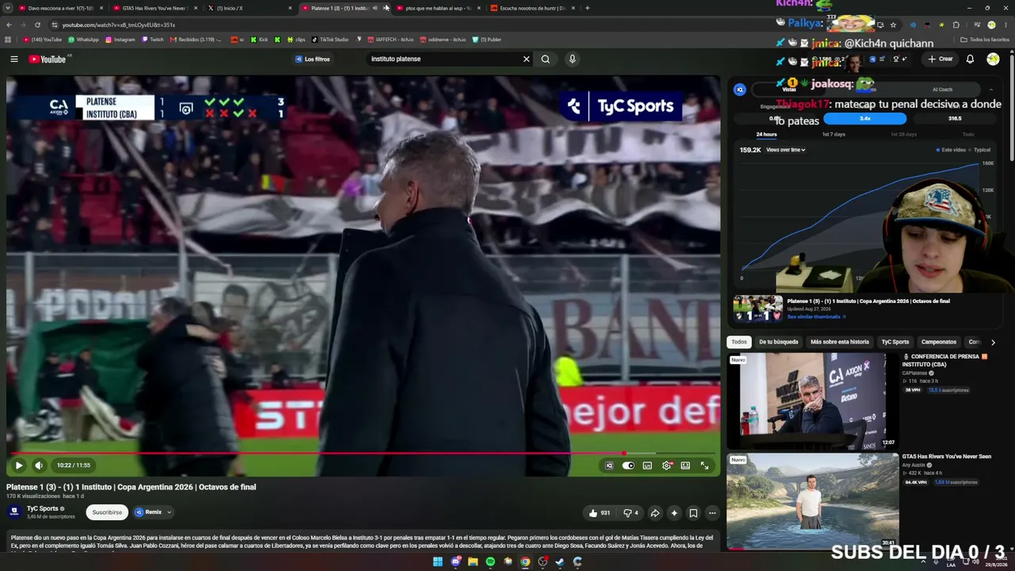This screenshot has height=571, width=1015.
Task: Open File Explorer from the taskbar
Action: click(x=473, y=561)
